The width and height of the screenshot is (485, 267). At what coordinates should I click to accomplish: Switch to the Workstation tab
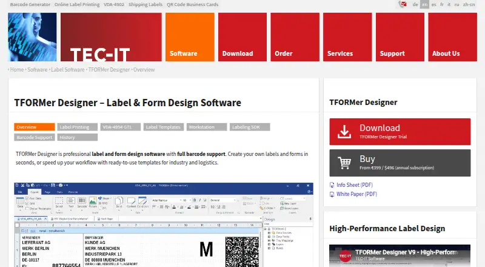(207, 127)
